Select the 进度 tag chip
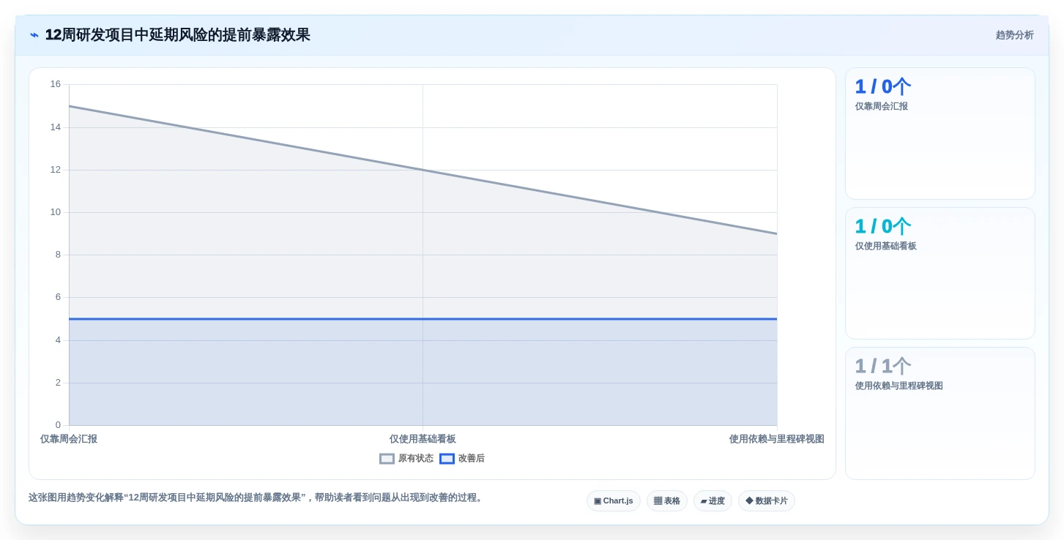Viewport: 1064px width, 540px height. point(713,501)
